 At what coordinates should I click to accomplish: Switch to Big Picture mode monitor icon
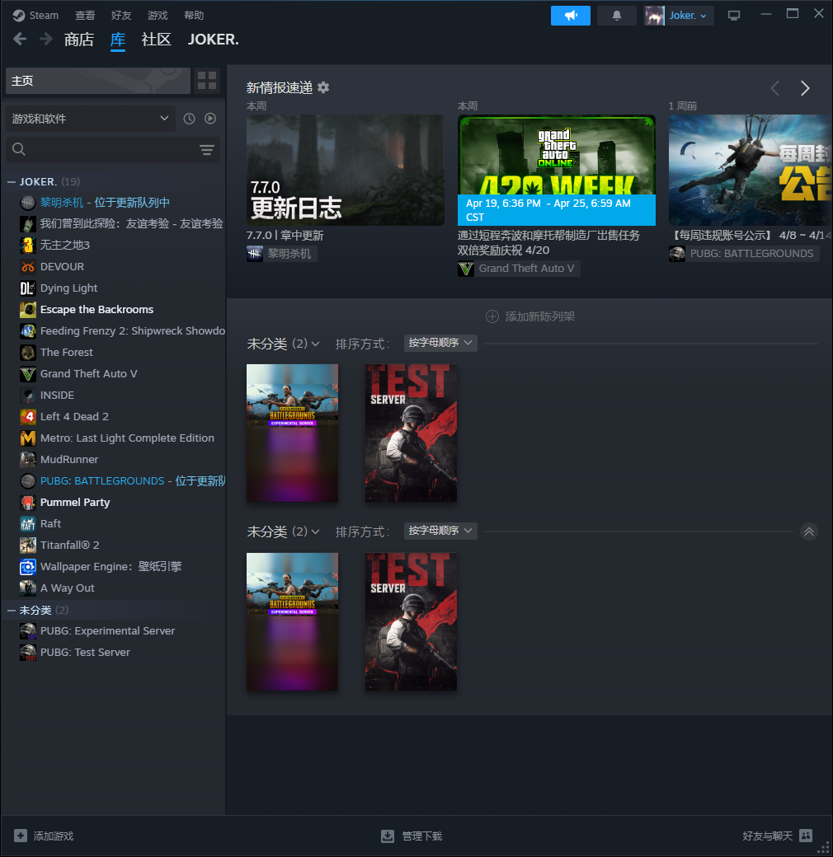click(x=733, y=16)
